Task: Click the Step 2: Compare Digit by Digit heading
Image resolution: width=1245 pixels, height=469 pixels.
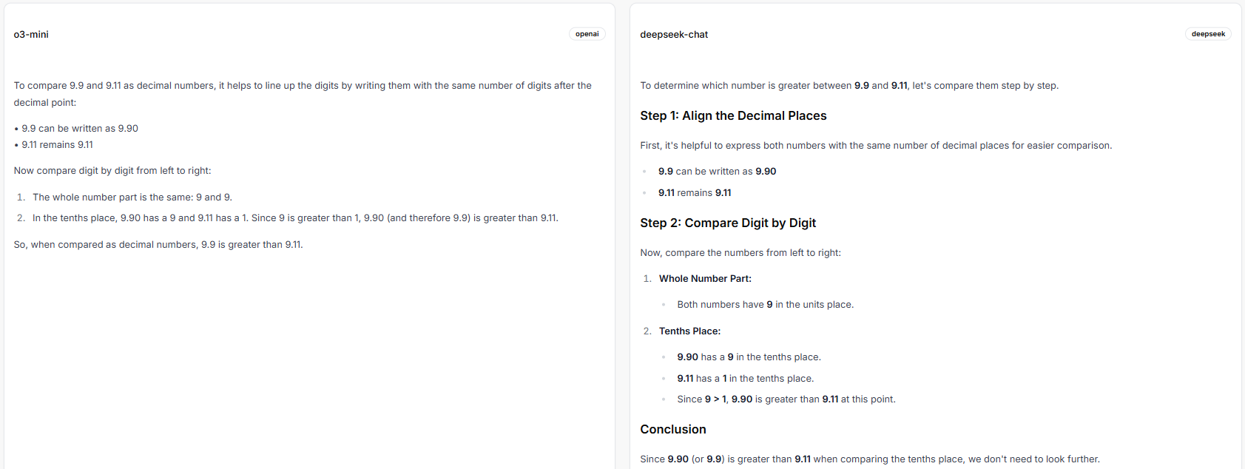Action: [728, 223]
